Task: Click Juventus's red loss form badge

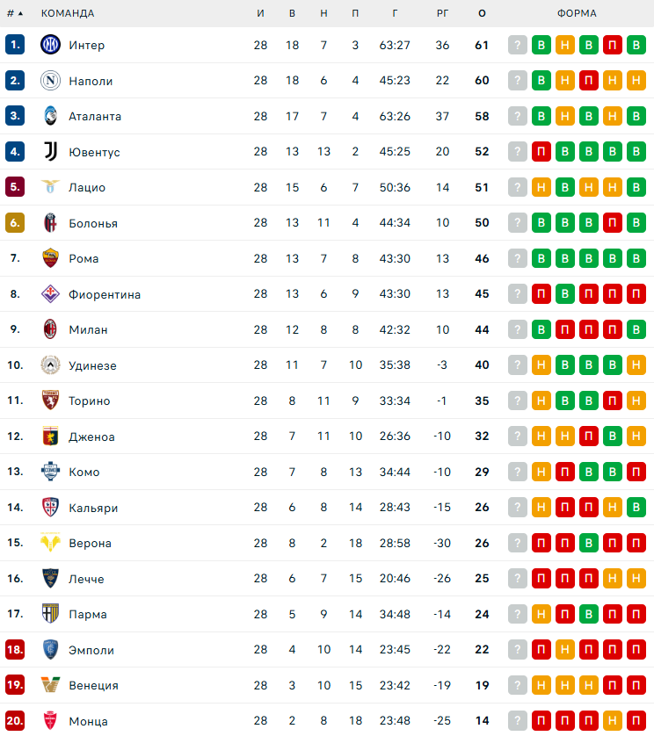Action: [x=541, y=152]
